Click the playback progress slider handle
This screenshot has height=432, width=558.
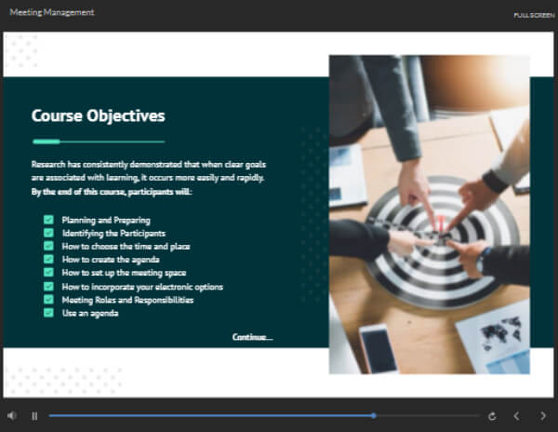373,416
